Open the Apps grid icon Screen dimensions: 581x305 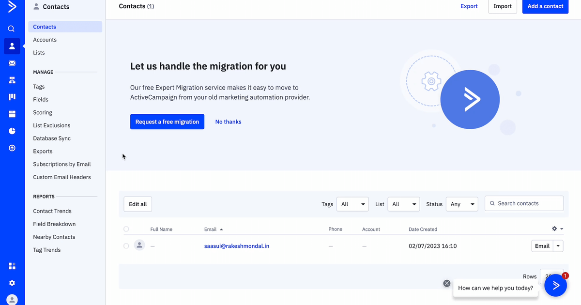[x=12, y=266]
